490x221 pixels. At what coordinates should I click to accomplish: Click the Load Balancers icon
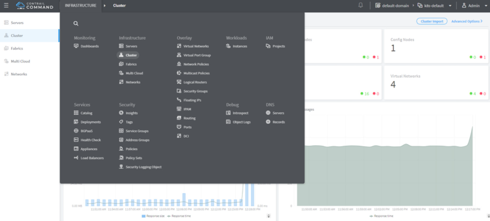[x=76, y=158]
